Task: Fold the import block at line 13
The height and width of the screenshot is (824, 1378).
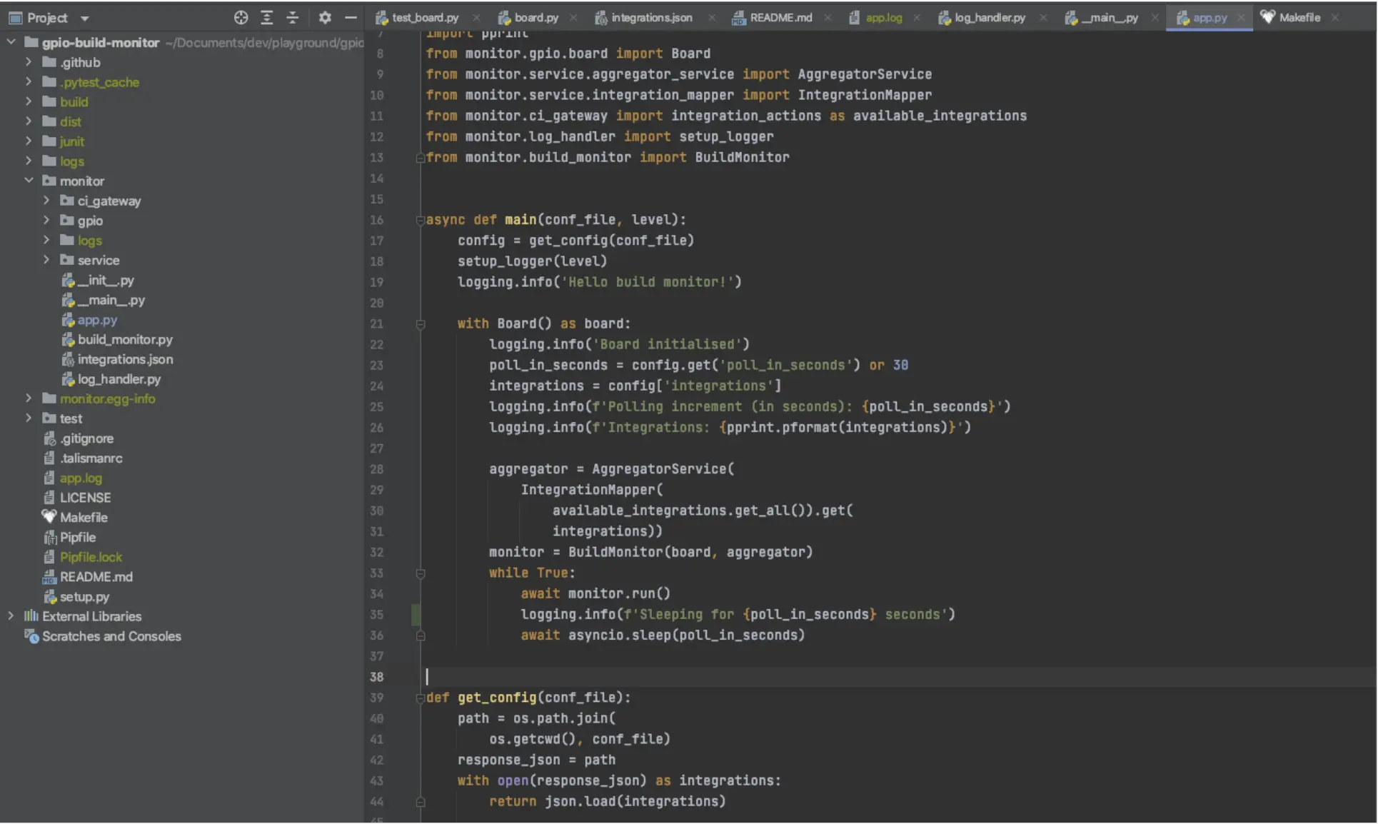Action: (x=421, y=158)
